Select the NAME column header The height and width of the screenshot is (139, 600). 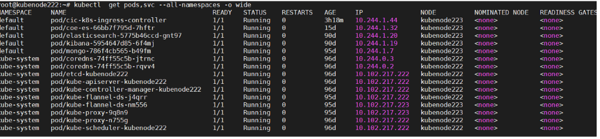click(x=59, y=13)
